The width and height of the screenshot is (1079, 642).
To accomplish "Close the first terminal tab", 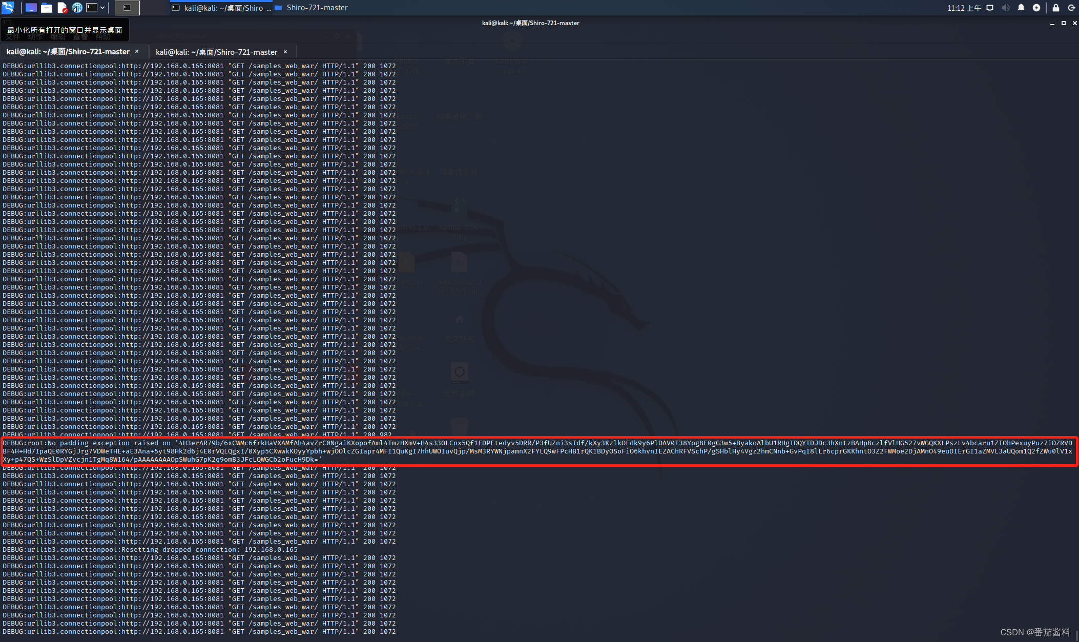I will pyautogui.click(x=137, y=51).
